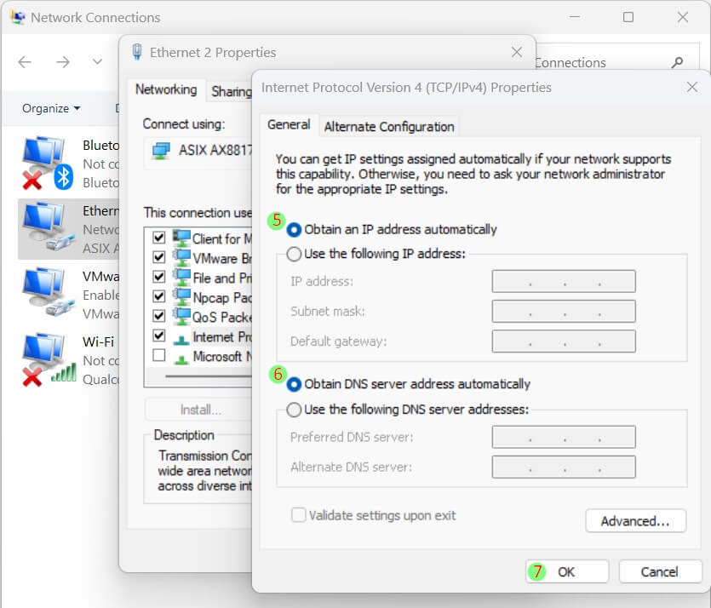Select Use the following IP address
The width and height of the screenshot is (711, 608).
coord(295,254)
